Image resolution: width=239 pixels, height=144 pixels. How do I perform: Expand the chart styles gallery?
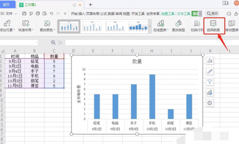pos(150,27)
